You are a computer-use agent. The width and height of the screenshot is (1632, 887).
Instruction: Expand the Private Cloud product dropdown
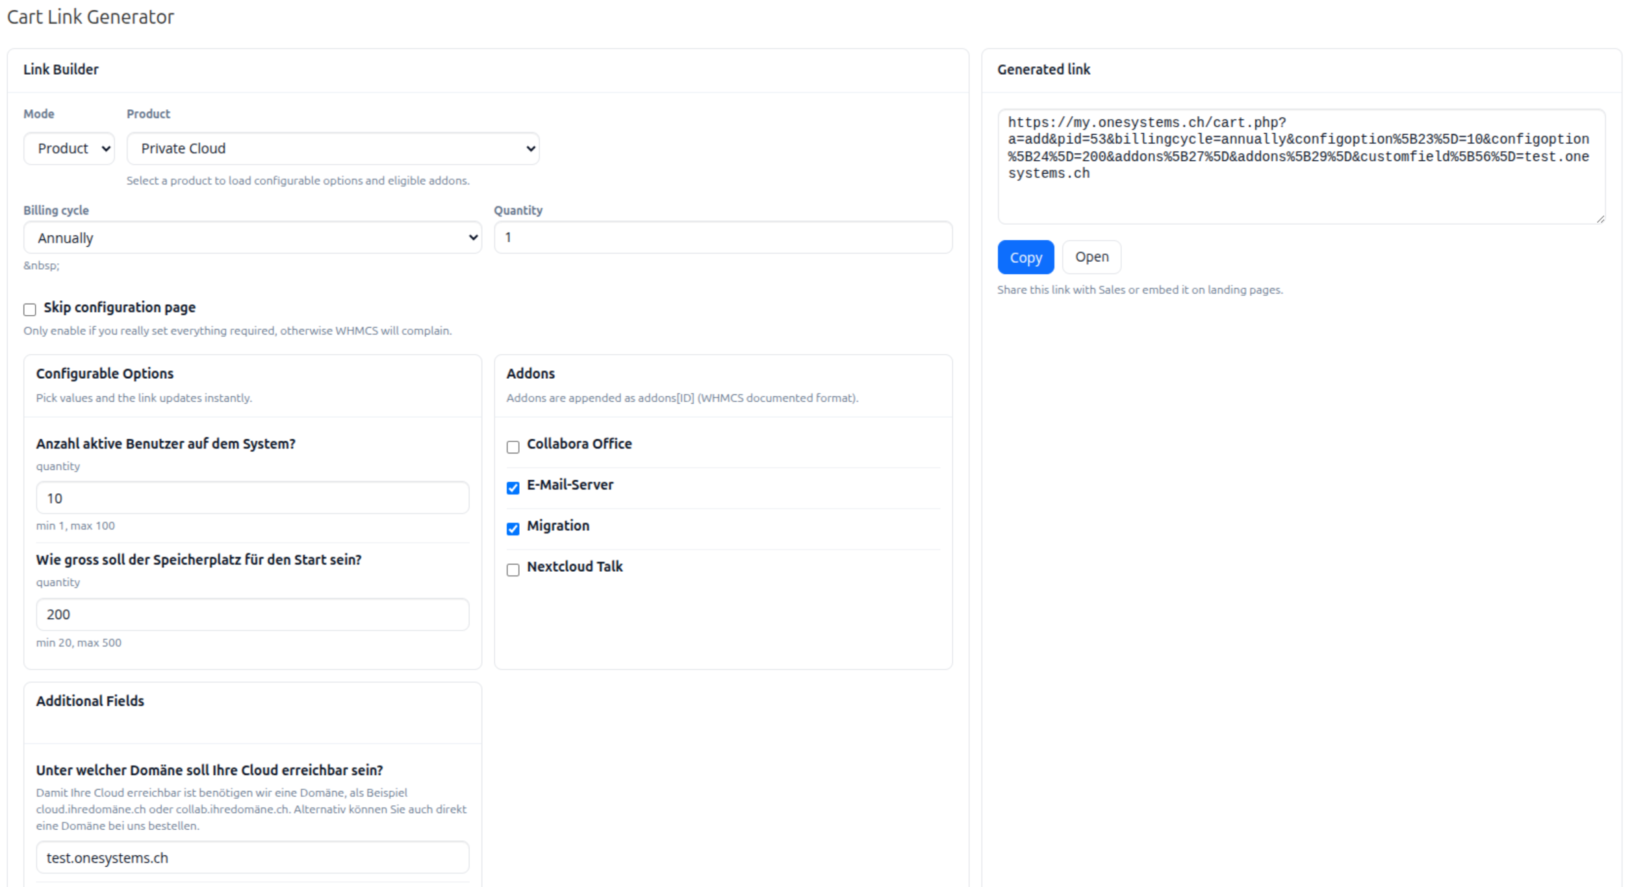pos(333,149)
